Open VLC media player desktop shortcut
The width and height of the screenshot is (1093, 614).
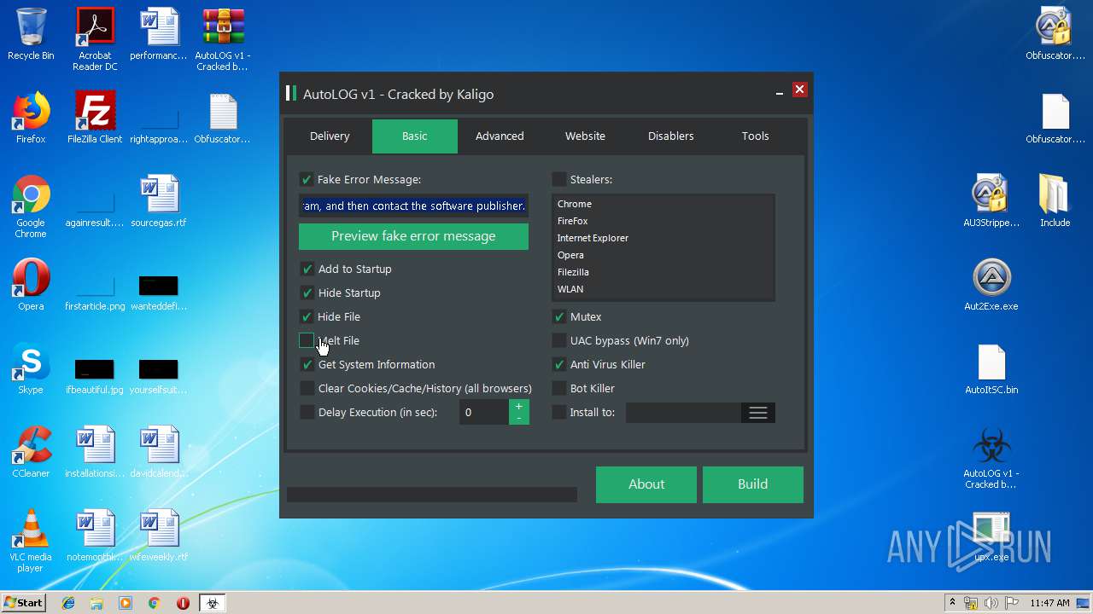[31, 542]
